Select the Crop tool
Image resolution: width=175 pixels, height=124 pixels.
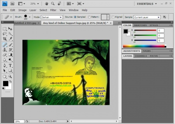click(4, 39)
